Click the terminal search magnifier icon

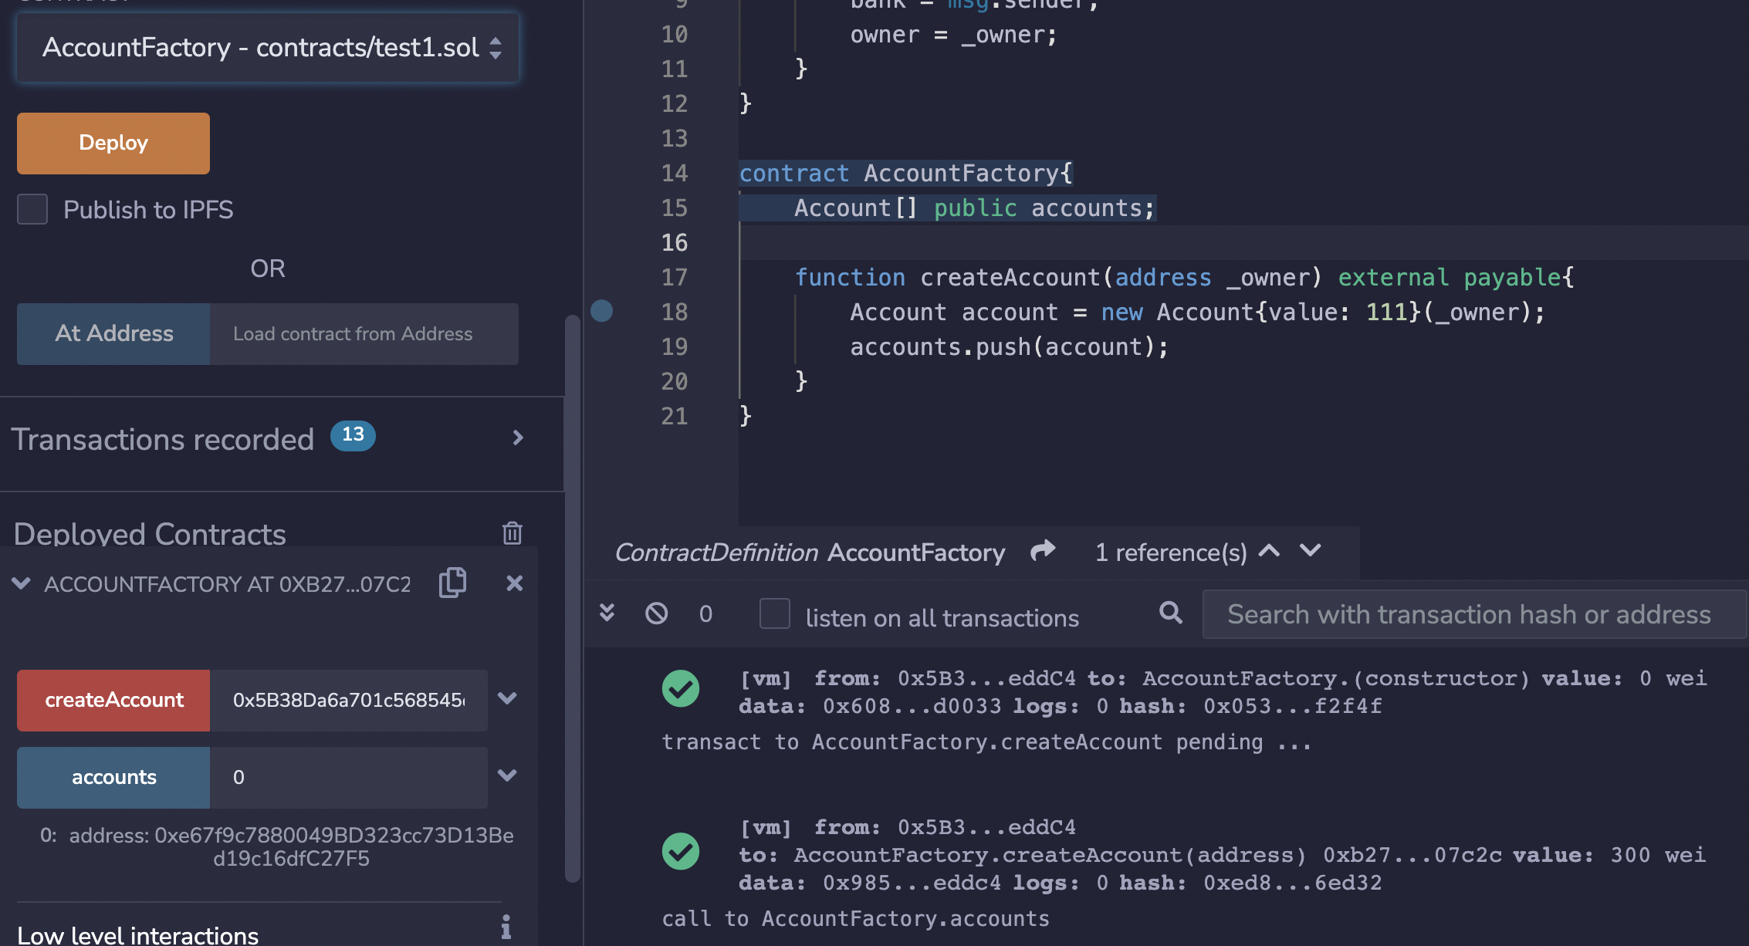[1170, 613]
